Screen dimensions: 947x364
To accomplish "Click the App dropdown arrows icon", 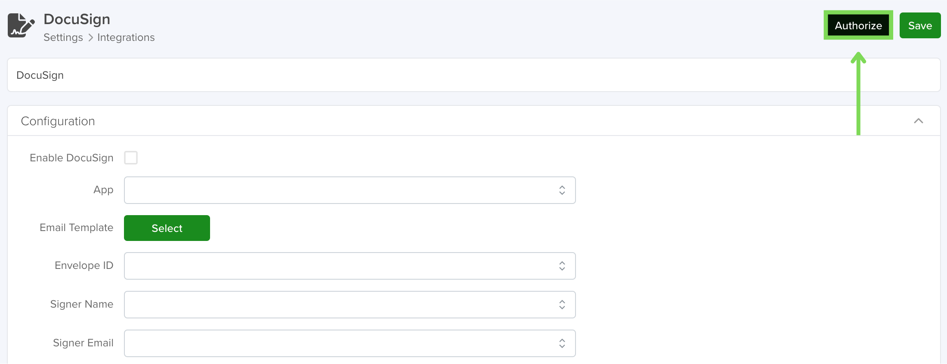I will coord(562,190).
